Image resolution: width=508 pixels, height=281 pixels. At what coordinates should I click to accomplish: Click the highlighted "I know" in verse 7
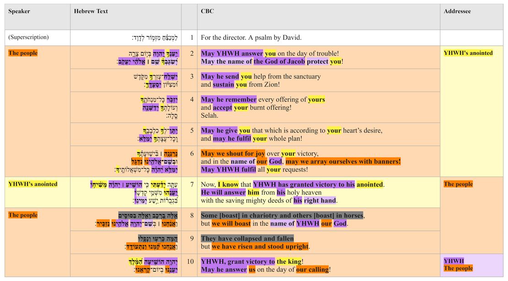coord(228,185)
